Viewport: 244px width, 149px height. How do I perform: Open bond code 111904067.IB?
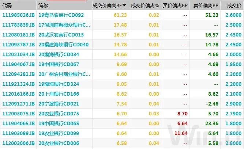(x=18, y=64)
